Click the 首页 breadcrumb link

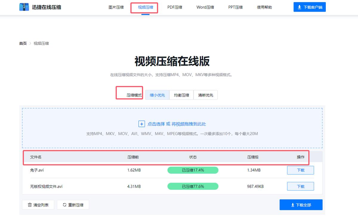pos(23,43)
